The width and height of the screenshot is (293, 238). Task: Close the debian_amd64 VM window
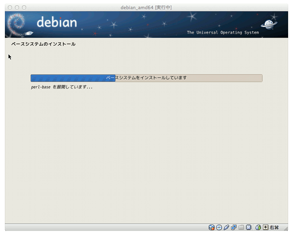click(x=10, y=8)
